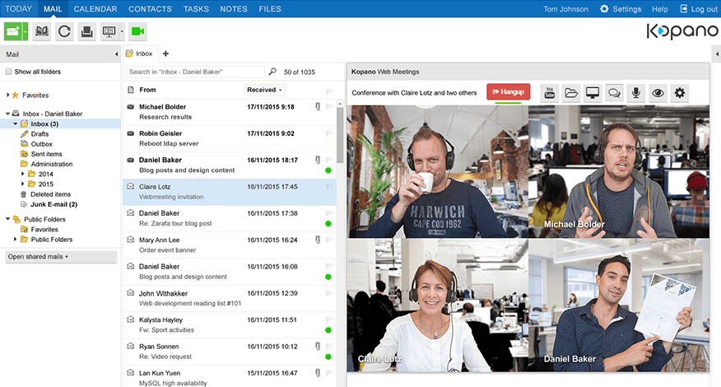Click Open shared mails button
This screenshot has width=721, height=387.
59,257
